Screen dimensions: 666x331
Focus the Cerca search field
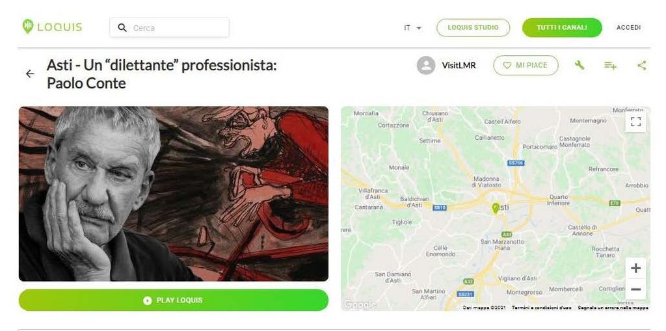coord(170,27)
